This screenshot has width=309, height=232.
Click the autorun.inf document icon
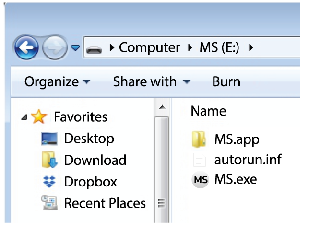[200, 160]
